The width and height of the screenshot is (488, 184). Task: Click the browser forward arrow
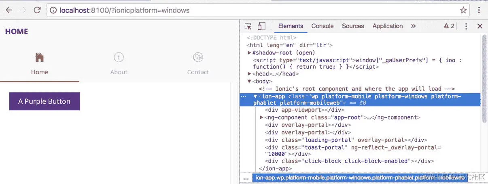[23, 10]
